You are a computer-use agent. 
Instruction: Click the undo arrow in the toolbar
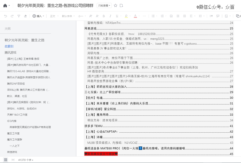pyautogui.click(x=6, y=16)
